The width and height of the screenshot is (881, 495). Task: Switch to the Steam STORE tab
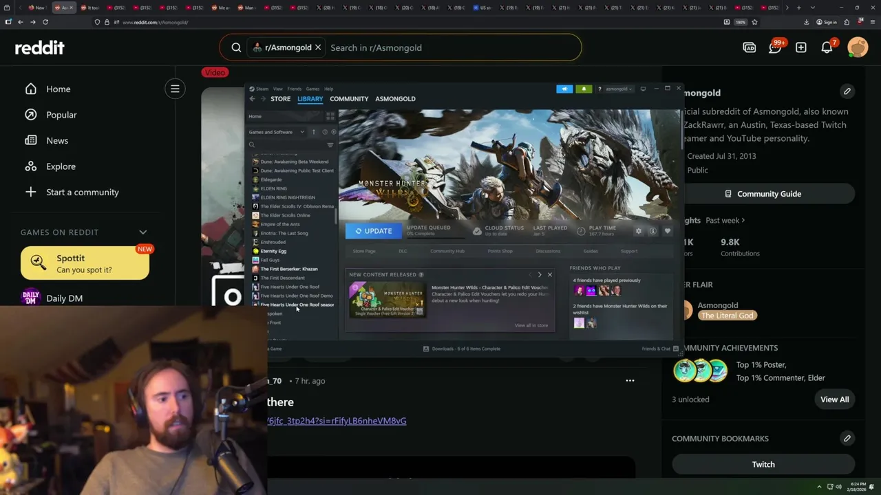(x=280, y=99)
